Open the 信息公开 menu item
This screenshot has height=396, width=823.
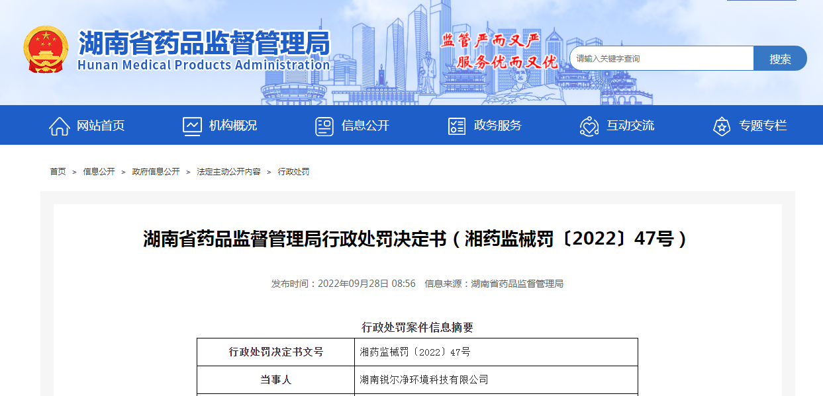365,126
